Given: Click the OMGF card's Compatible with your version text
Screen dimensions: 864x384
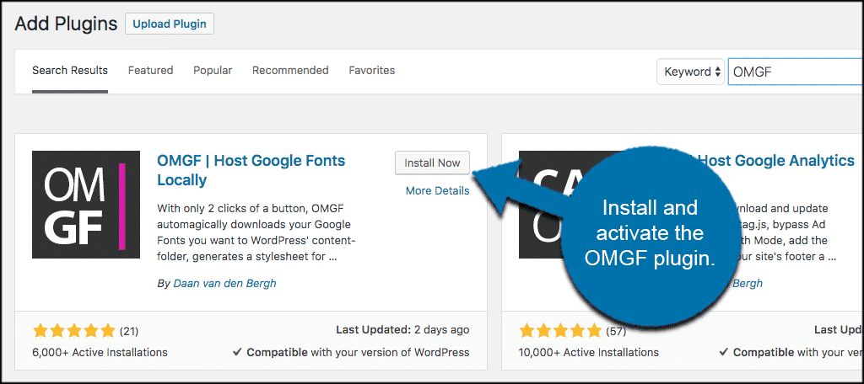Looking at the screenshot, I should pyautogui.click(x=351, y=352).
